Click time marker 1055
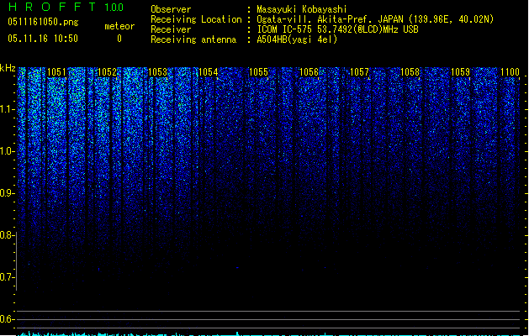The width and height of the screenshot is (529, 336). tap(258, 72)
